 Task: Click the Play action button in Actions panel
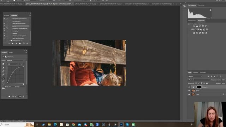point(16,43)
